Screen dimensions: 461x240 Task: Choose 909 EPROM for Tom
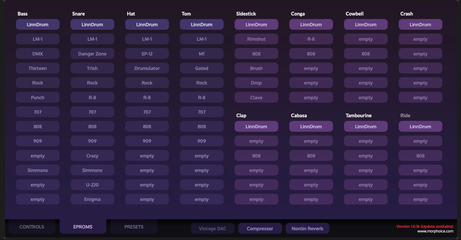click(x=202, y=141)
